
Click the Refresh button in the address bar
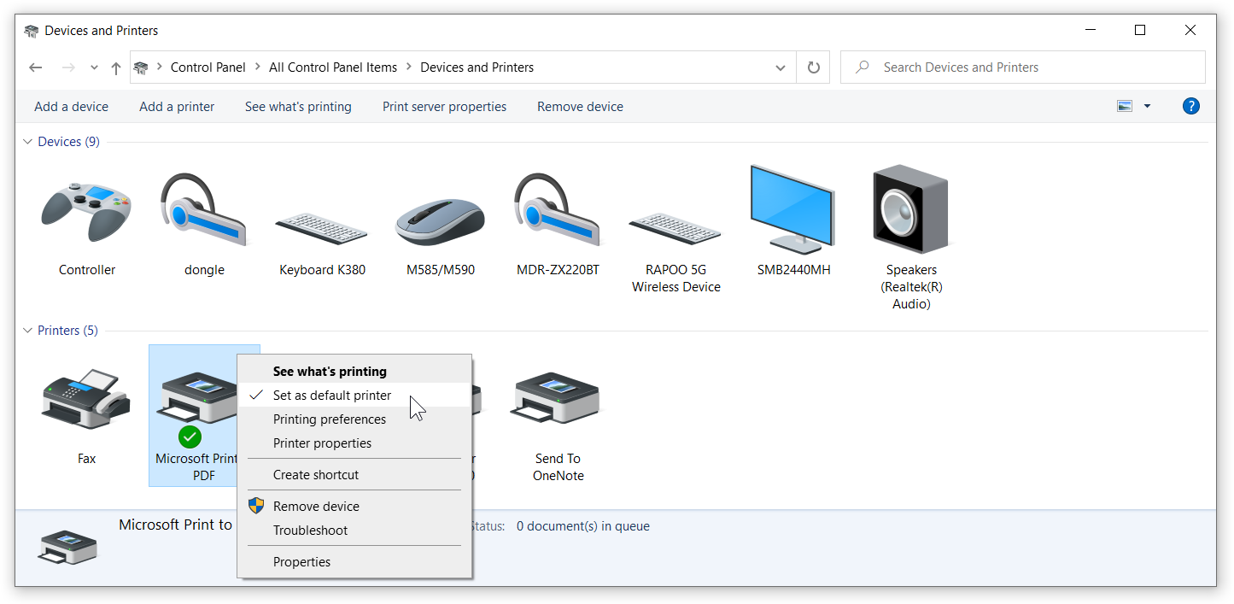813,67
